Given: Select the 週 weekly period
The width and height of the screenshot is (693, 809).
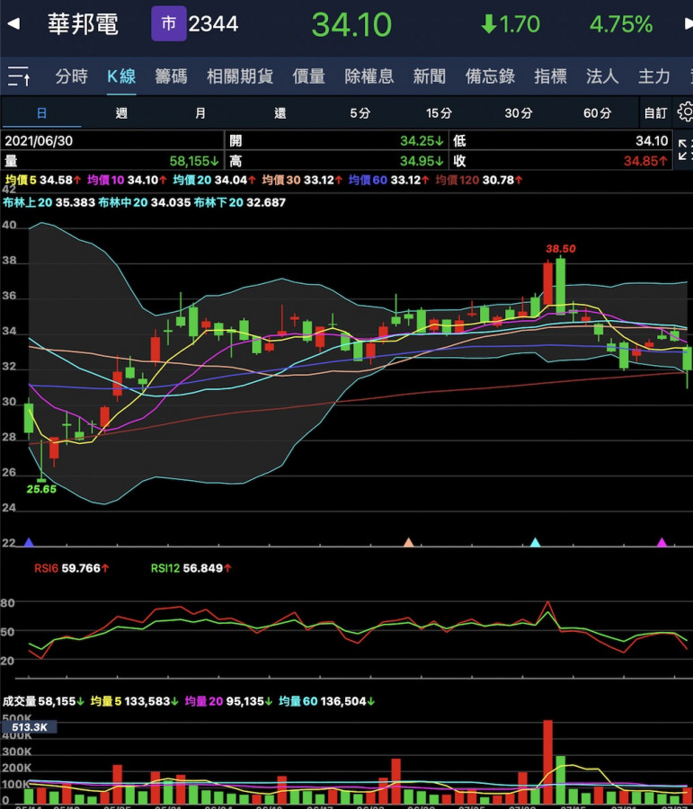Looking at the screenshot, I should tap(121, 113).
